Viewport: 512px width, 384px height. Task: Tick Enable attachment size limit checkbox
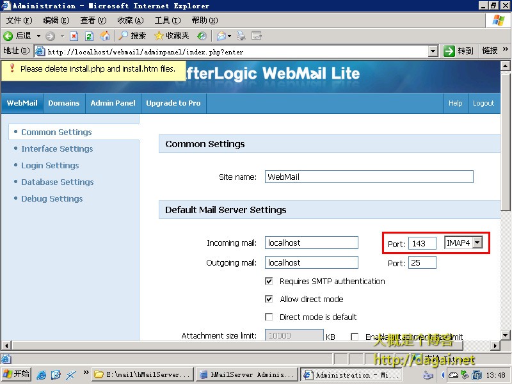(x=355, y=337)
